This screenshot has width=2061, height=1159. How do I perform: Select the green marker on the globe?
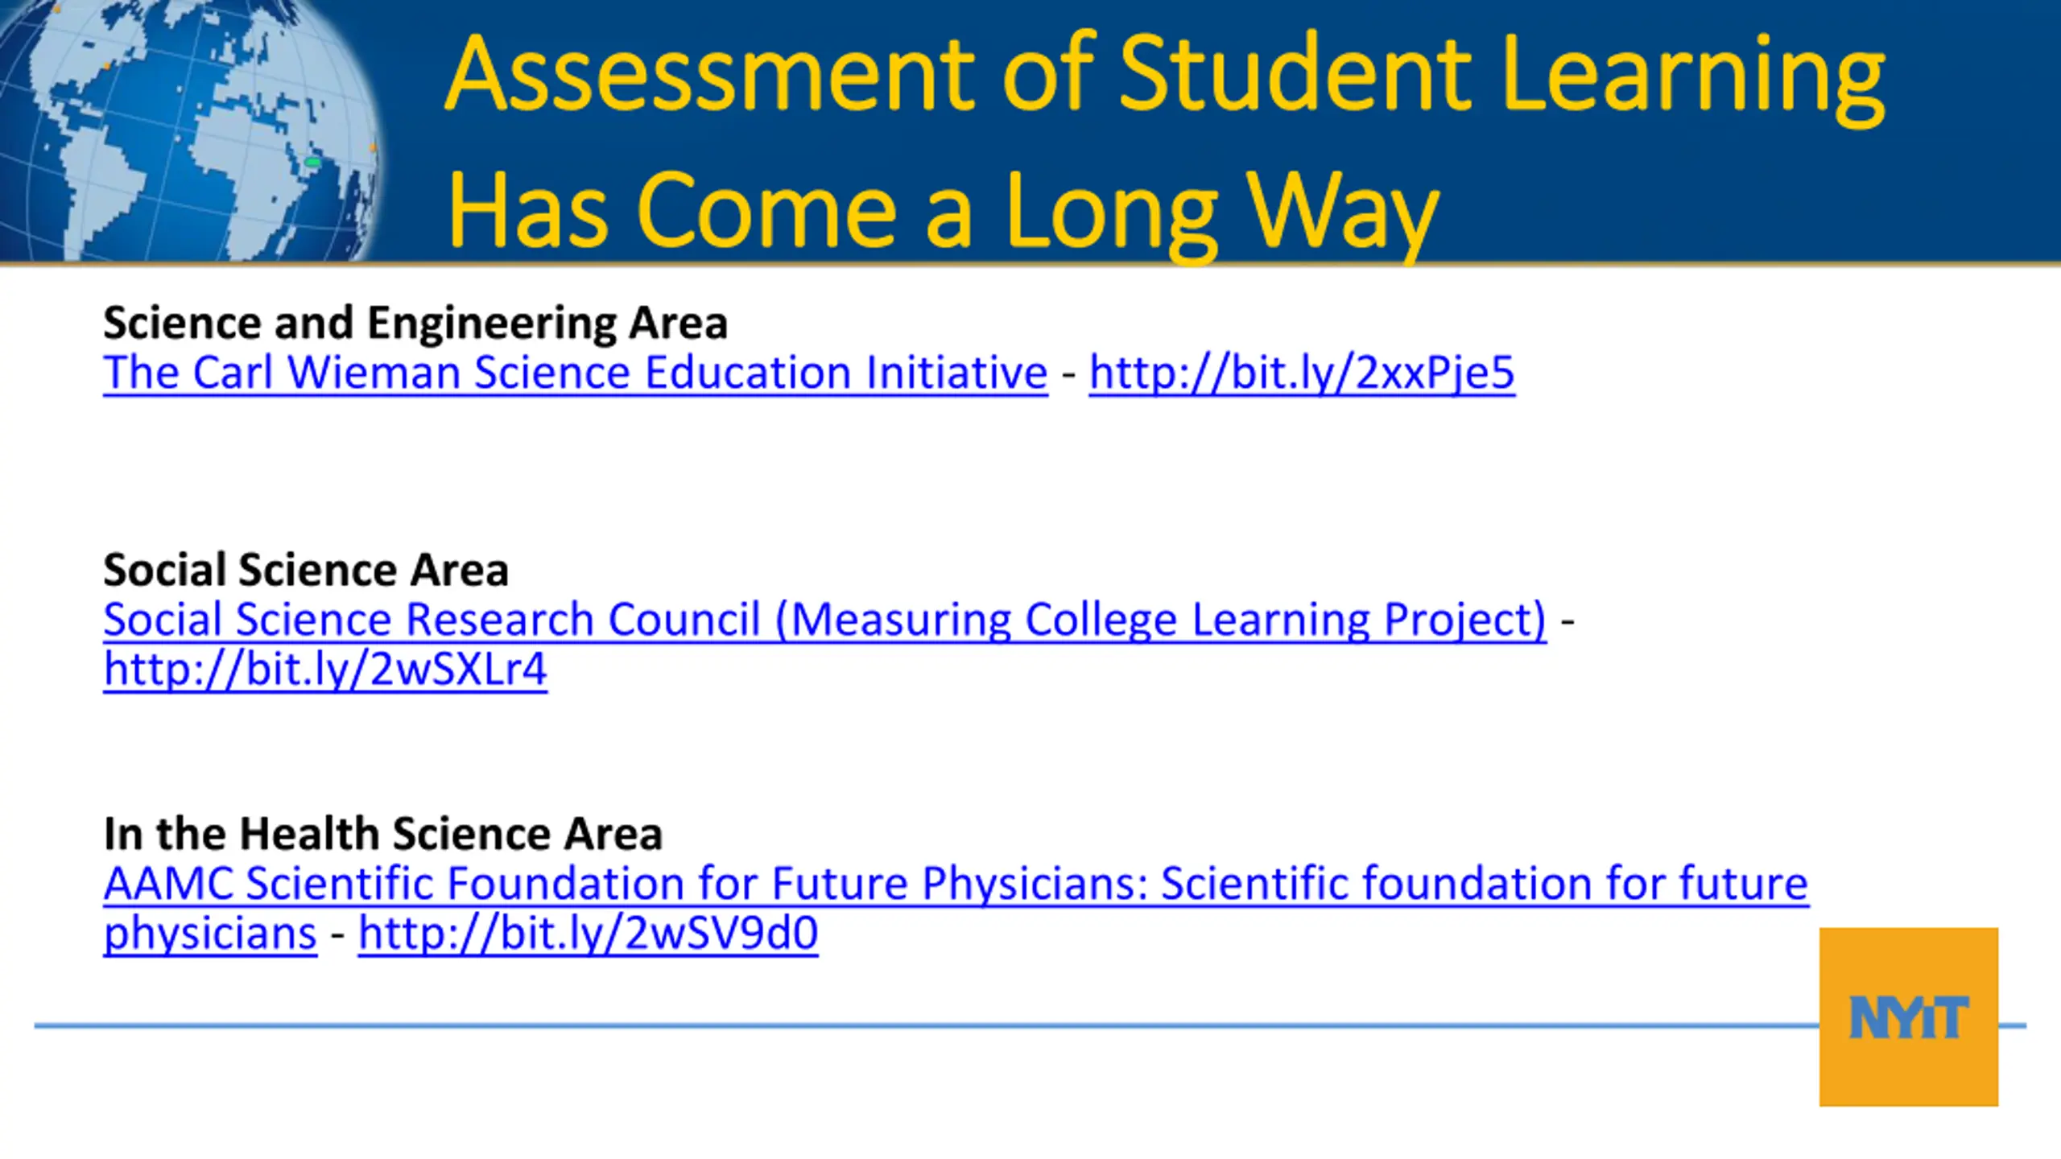click(x=313, y=163)
